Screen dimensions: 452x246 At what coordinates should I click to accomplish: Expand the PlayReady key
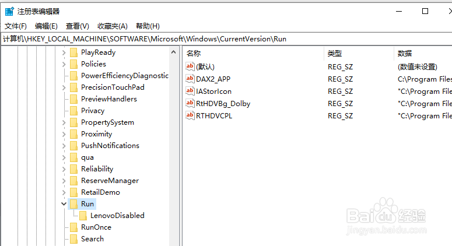tap(64, 52)
